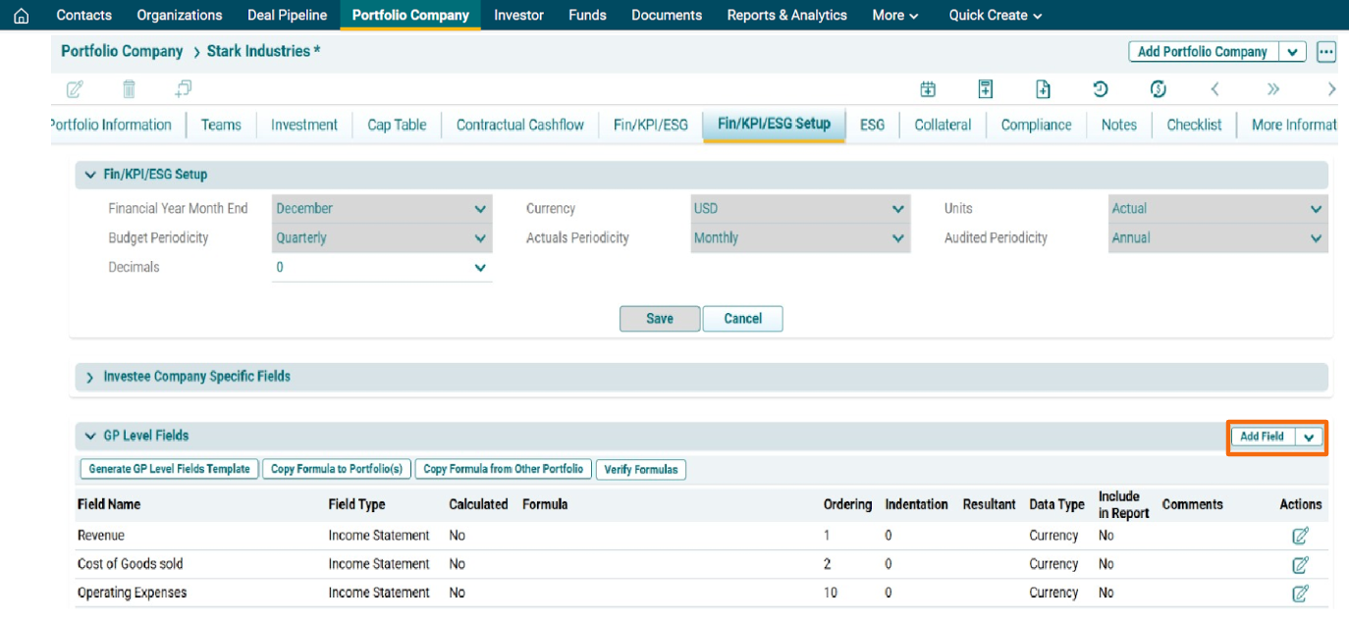Click the Save button

point(660,319)
